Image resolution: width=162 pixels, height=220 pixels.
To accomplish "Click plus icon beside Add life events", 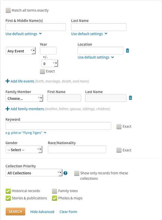I will point(7,81).
